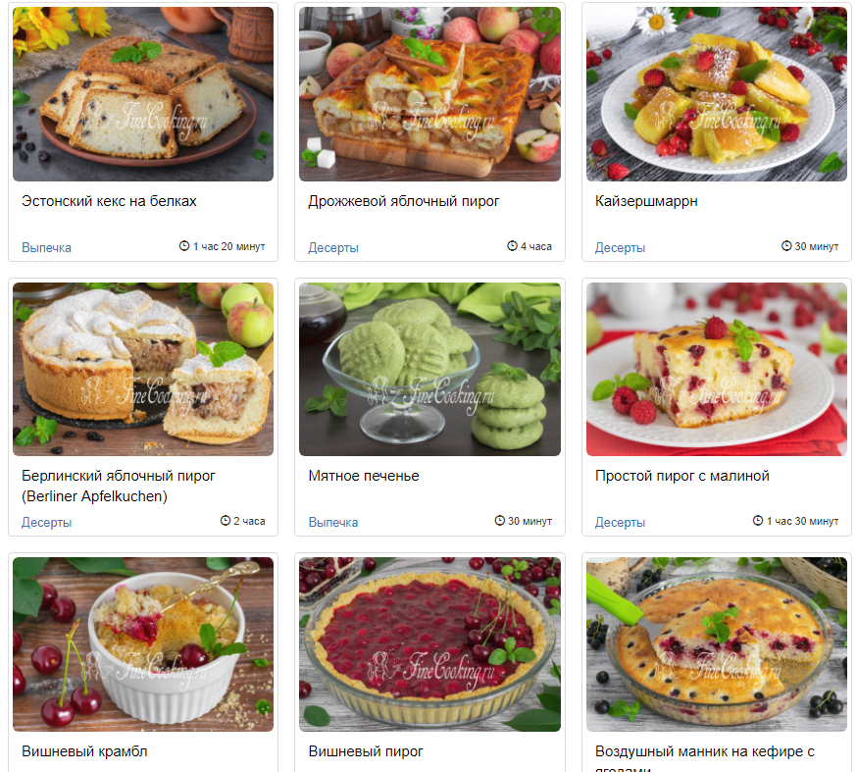Click clock icon on Мятное печенье card

click(499, 521)
